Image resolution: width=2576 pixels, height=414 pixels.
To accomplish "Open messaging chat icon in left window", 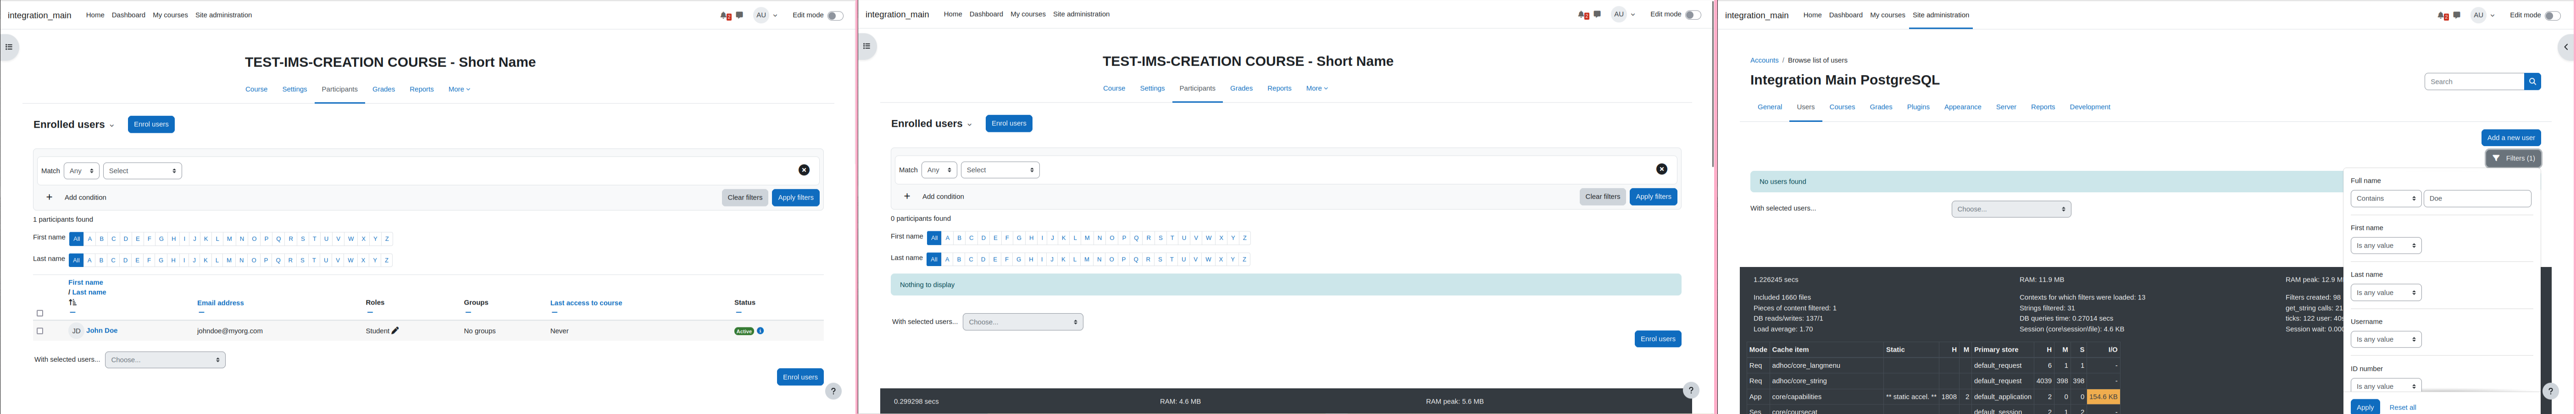I will click(739, 15).
